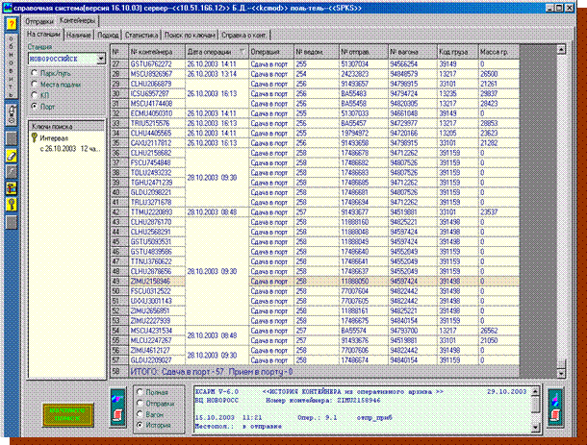587x445 pixels.
Task: Click the "№ отправ." column header
Action: coord(364,52)
